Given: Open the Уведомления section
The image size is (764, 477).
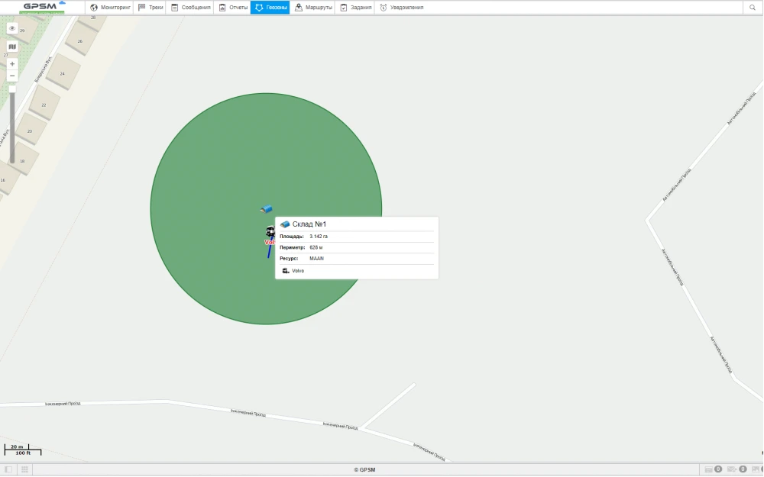Looking at the screenshot, I should point(401,8).
